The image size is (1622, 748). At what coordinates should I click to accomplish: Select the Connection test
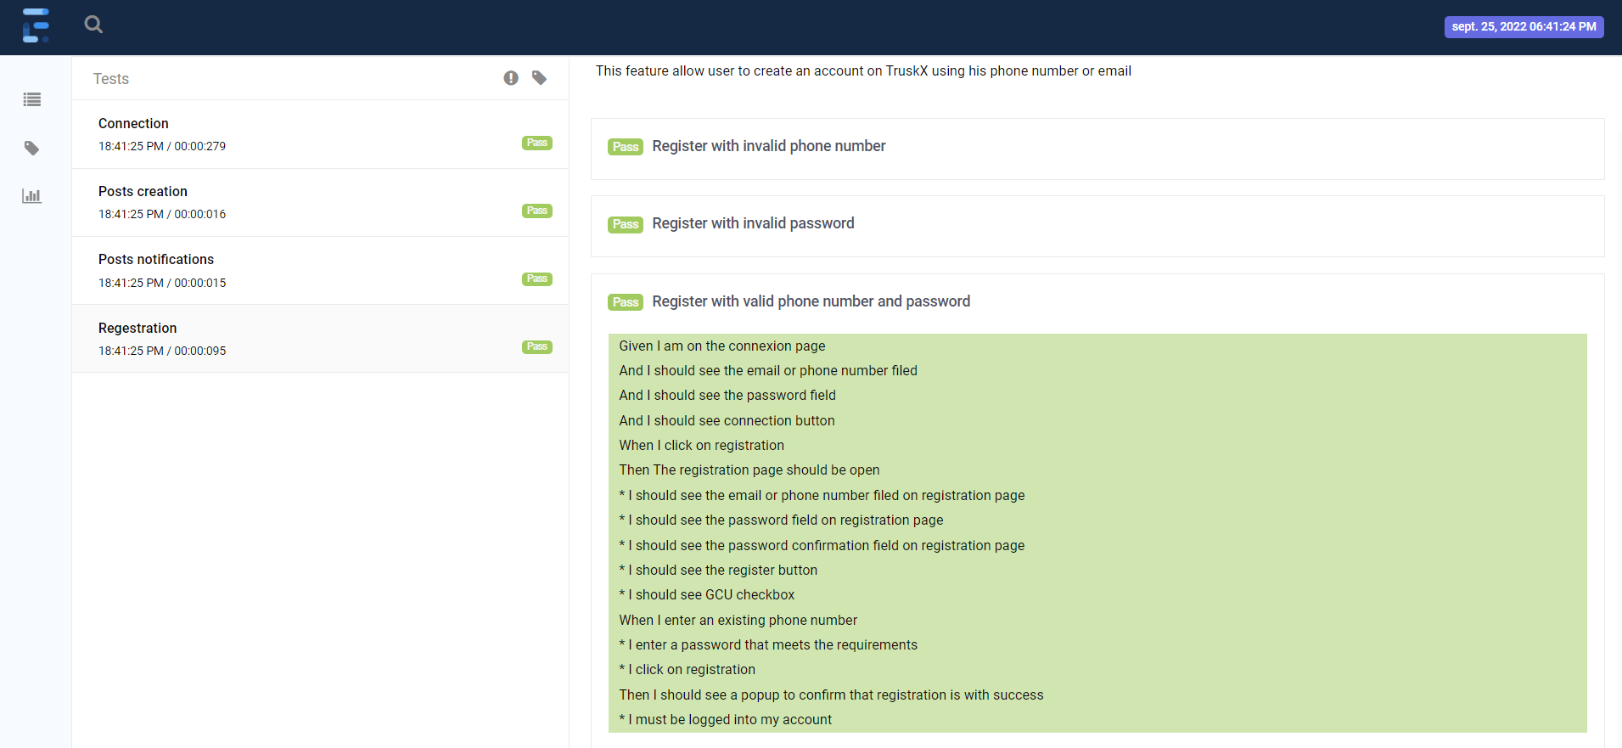[x=320, y=134]
